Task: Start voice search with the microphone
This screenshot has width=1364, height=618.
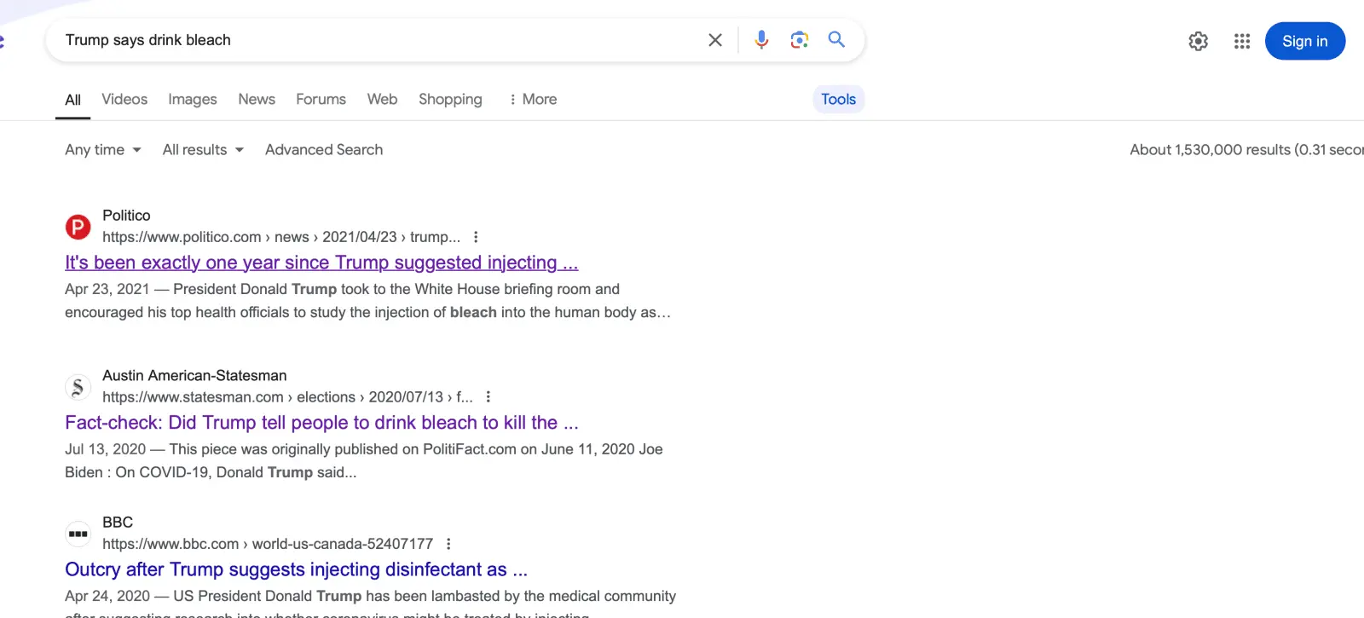Action: (x=761, y=40)
